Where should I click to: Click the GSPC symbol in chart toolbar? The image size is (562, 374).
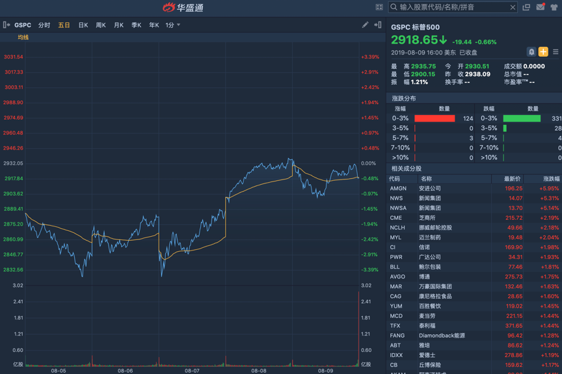[x=23, y=25]
